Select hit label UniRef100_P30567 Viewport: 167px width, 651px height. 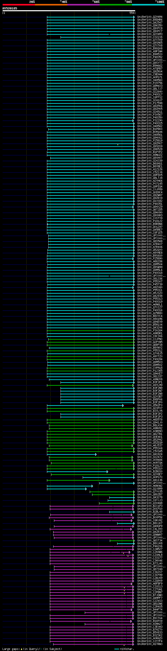pyautogui.click(x=150, y=115)
